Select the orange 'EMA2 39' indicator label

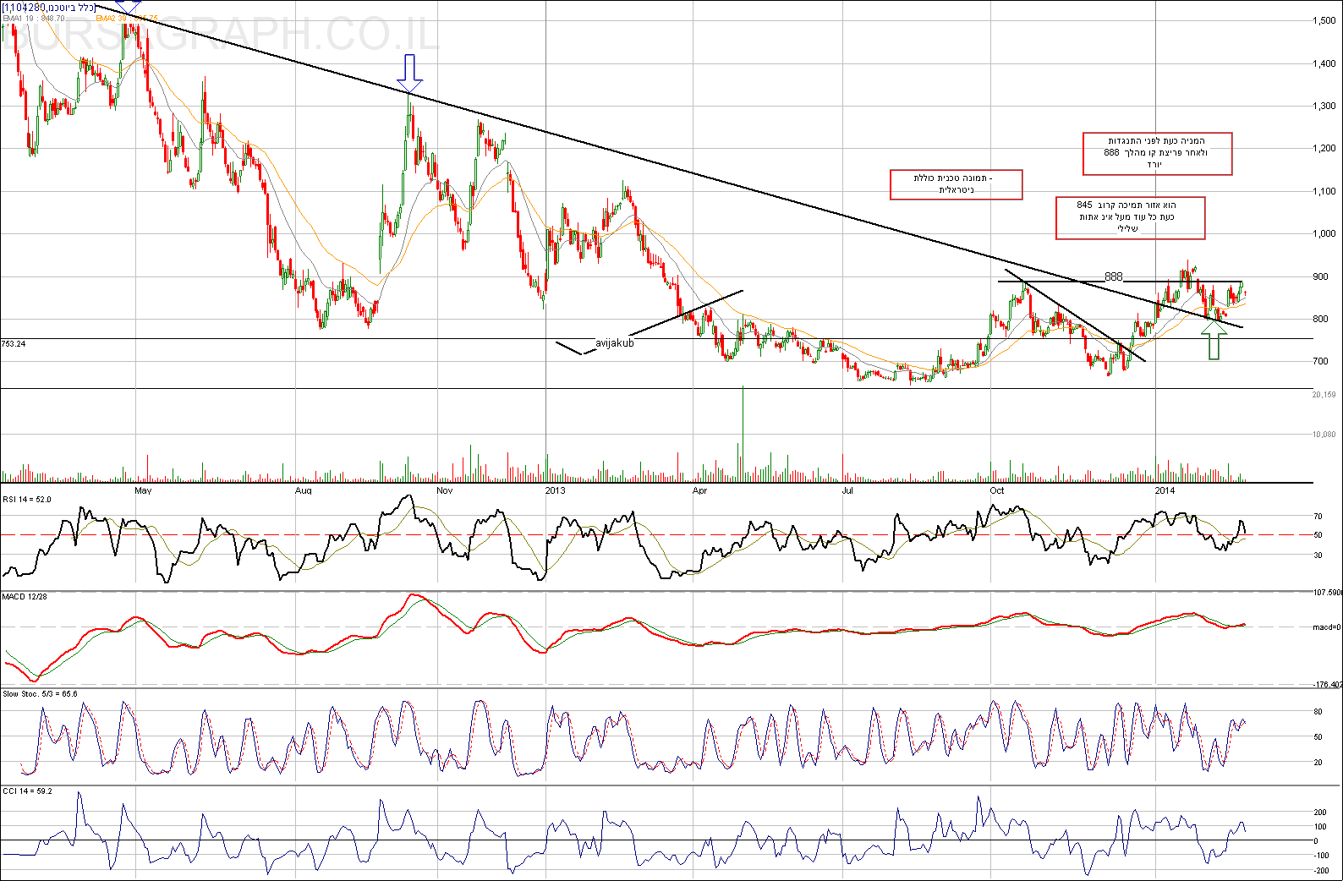[x=127, y=18]
